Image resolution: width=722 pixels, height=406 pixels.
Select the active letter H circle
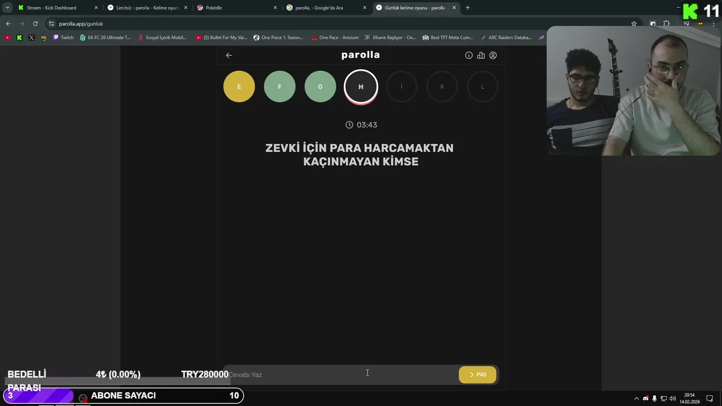(x=361, y=87)
